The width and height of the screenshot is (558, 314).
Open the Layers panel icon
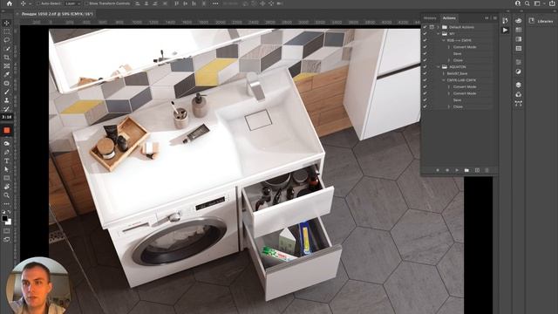(519, 85)
